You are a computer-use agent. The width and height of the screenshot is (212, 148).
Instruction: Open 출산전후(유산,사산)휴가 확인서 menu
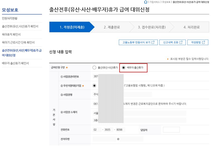pos(20,26)
